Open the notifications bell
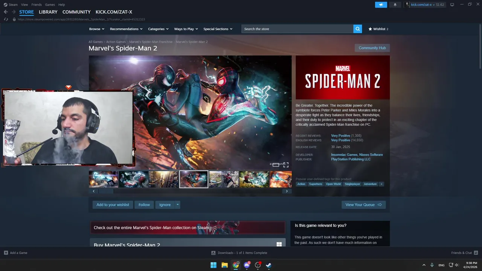 point(395,5)
